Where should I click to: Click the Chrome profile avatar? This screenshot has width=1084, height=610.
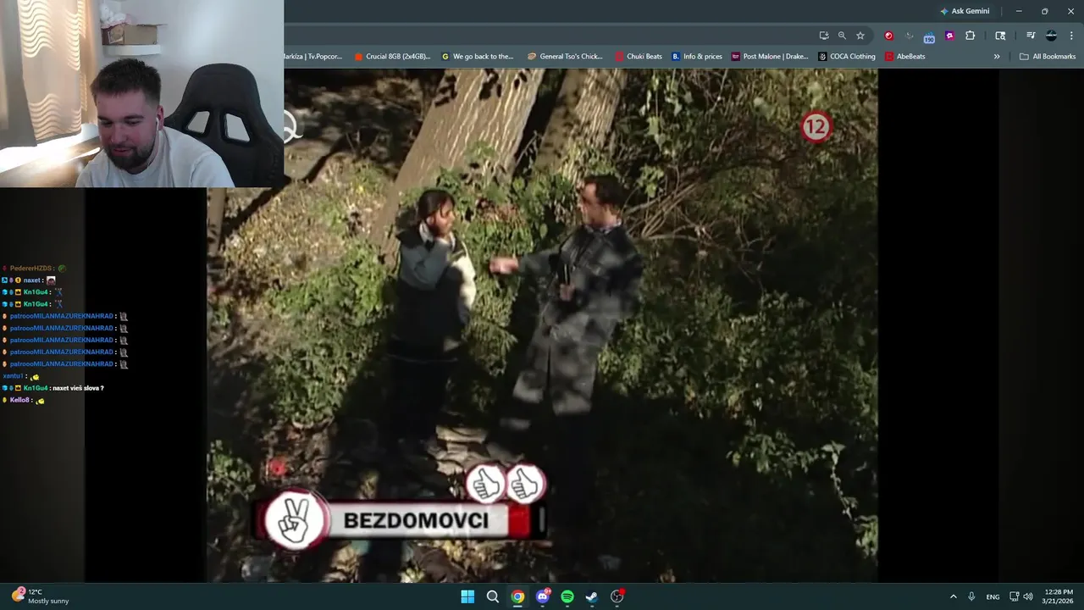coord(1051,36)
